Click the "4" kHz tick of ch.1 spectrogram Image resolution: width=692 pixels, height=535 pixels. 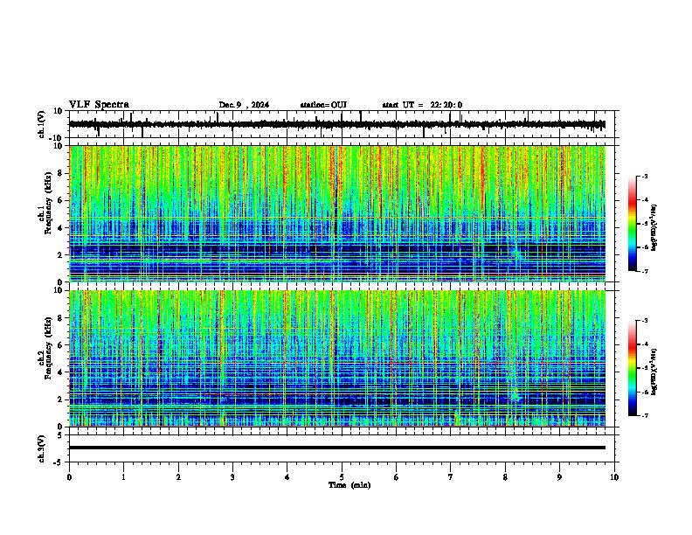(x=60, y=228)
